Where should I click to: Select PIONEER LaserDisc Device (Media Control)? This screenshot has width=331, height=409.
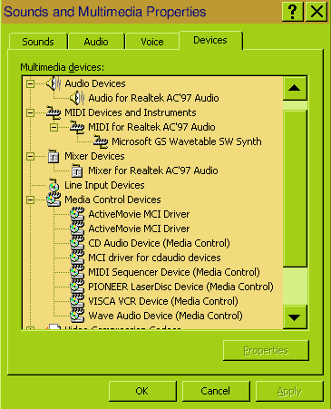point(180,287)
